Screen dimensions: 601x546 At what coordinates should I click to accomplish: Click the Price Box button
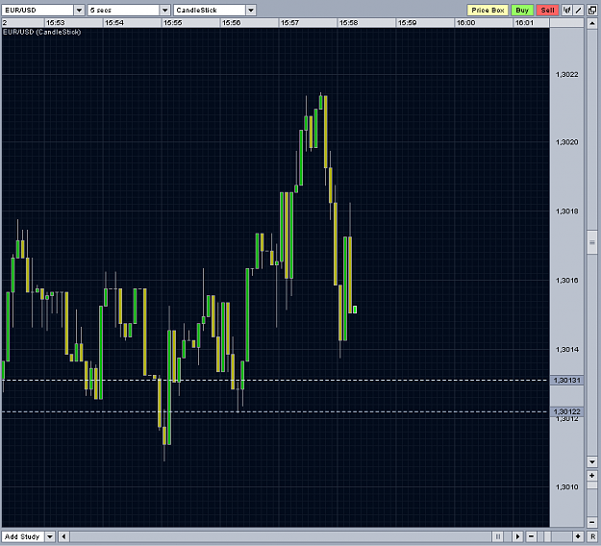(x=488, y=11)
